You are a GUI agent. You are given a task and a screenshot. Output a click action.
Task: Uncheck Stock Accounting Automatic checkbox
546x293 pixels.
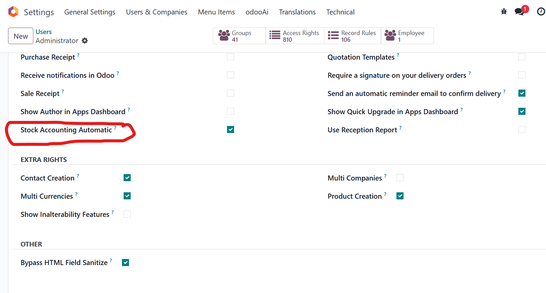(230, 130)
